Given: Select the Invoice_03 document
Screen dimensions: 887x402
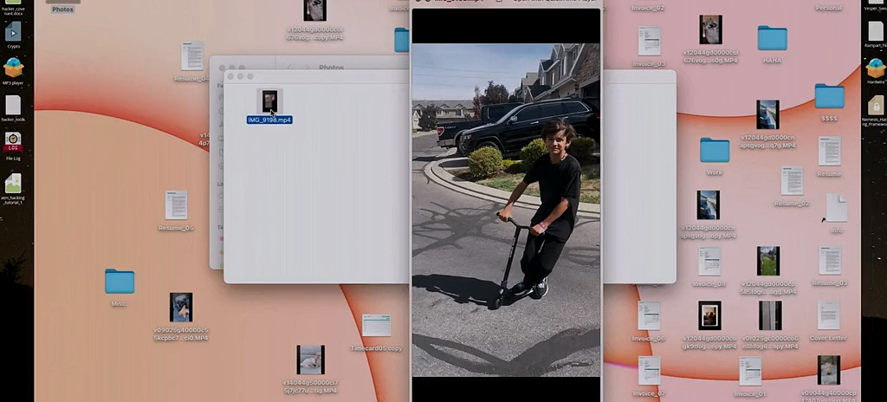Looking at the screenshot, I should 650,41.
